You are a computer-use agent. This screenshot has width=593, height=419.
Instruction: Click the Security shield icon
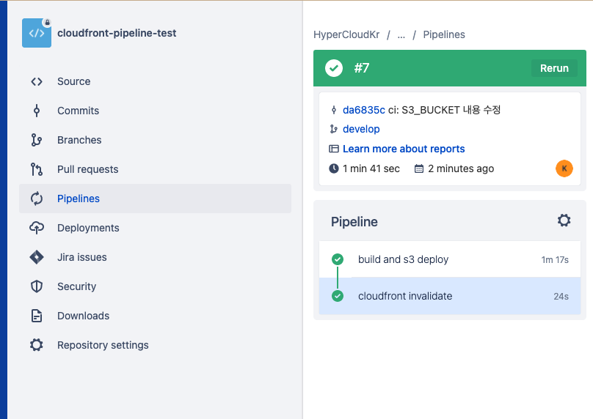tap(37, 286)
